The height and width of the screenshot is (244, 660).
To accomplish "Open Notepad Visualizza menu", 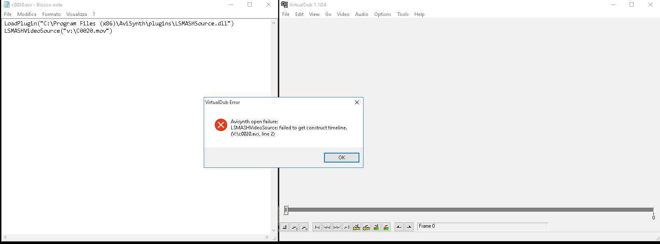I will tap(77, 14).
